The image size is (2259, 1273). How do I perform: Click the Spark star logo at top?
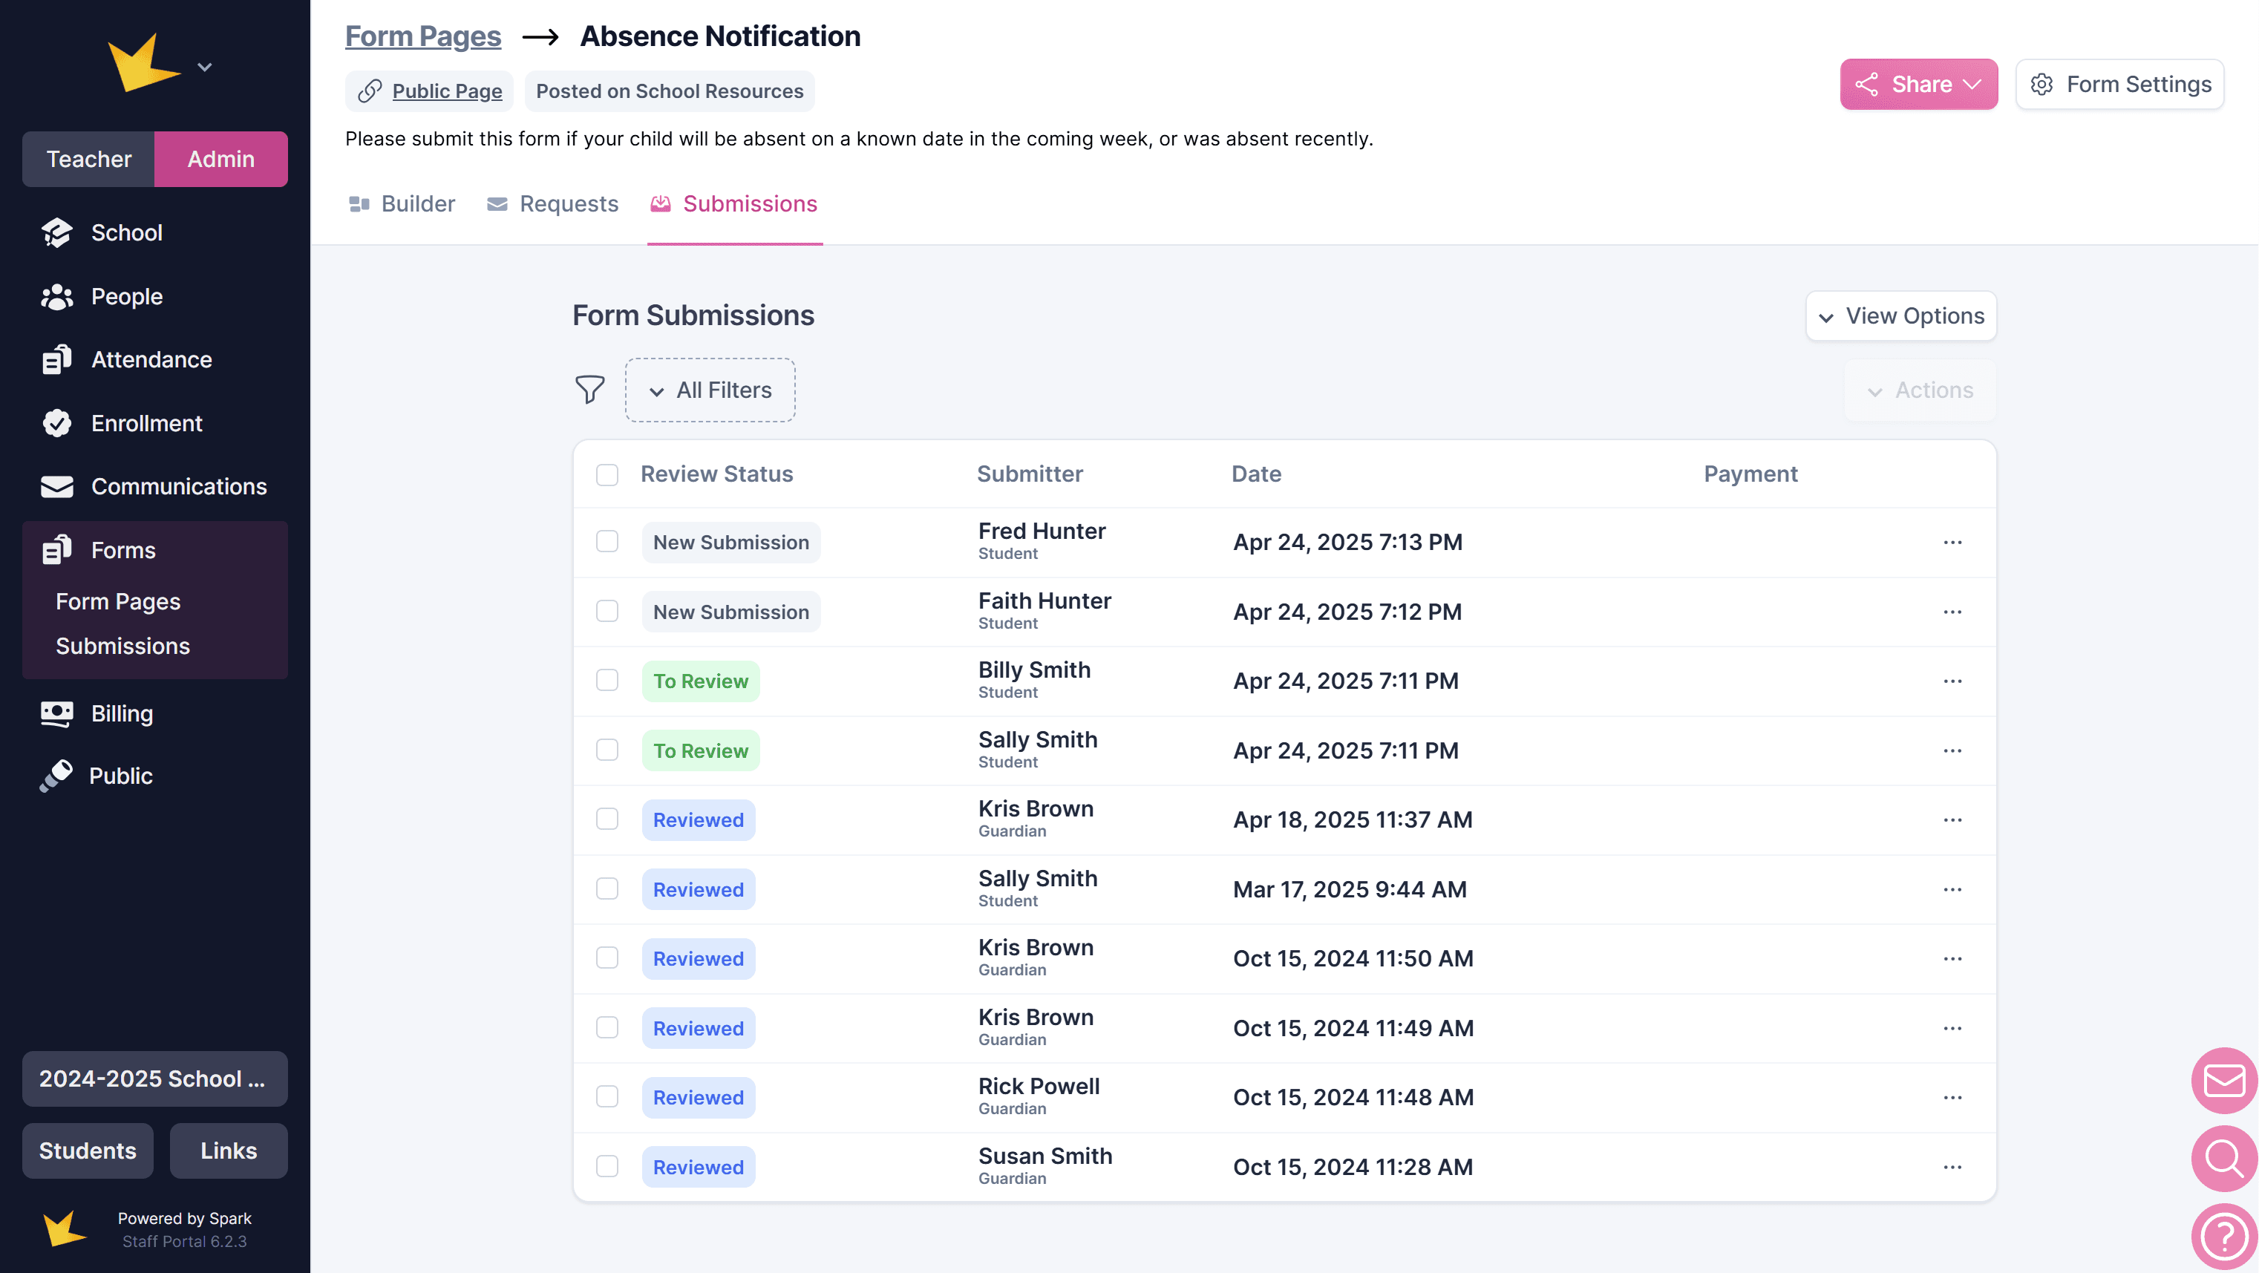point(142,63)
